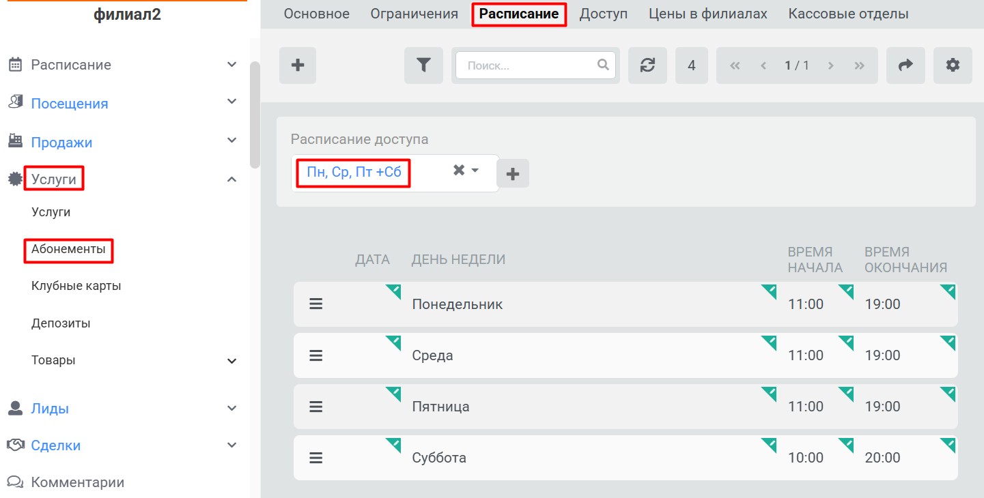Refresh the list with the reload icon
This screenshot has height=498, width=984.
pyautogui.click(x=647, y=65)
